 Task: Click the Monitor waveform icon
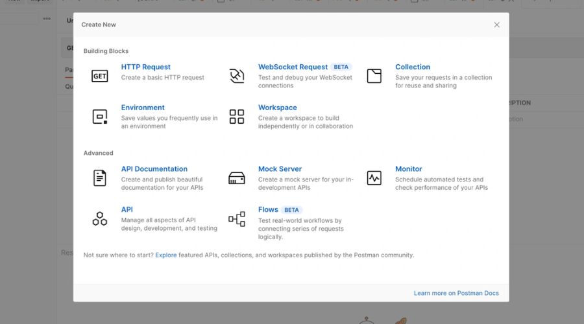point(374,178)
